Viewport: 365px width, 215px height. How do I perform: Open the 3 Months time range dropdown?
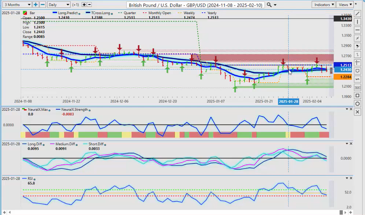16,5
